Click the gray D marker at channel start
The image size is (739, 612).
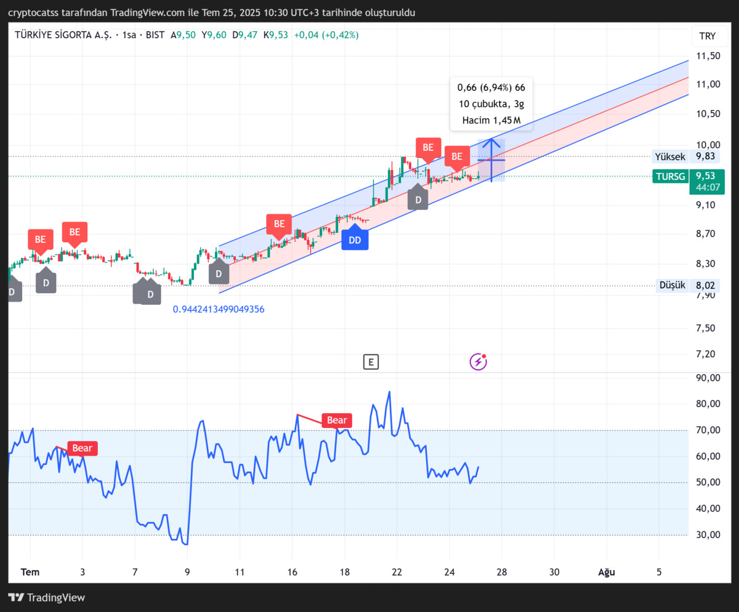218,272
